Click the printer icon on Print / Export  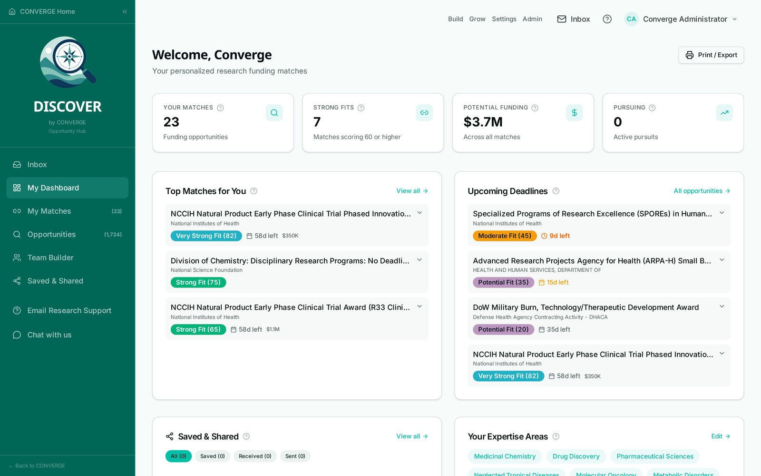(x=690, y=55)
